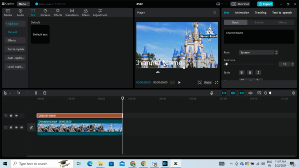Screen dimensions: 299x168
Task: Select the Default text preset thumbnail
Action: tap(40, 35)
